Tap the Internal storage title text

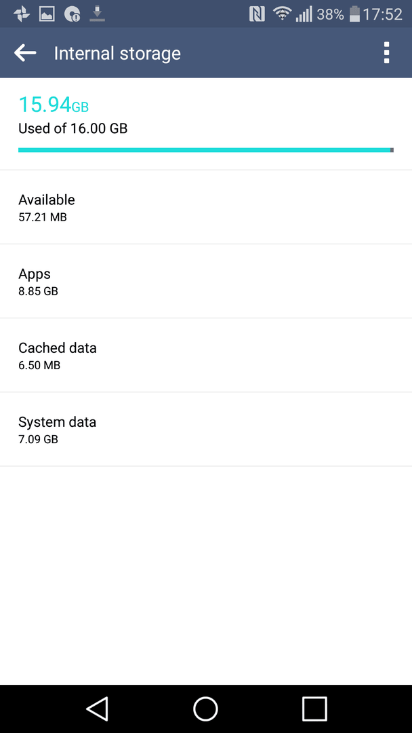pyautogui.click(x=117, y=54)
